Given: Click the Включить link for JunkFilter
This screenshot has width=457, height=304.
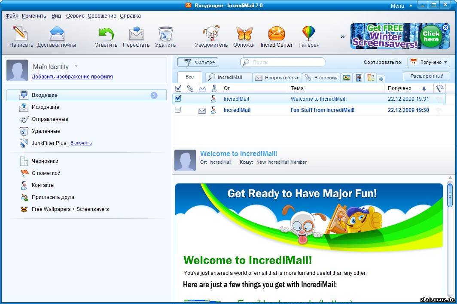Looking at the screenshot, I should 81,143.
